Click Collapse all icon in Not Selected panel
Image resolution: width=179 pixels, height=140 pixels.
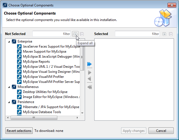(82, 34)
